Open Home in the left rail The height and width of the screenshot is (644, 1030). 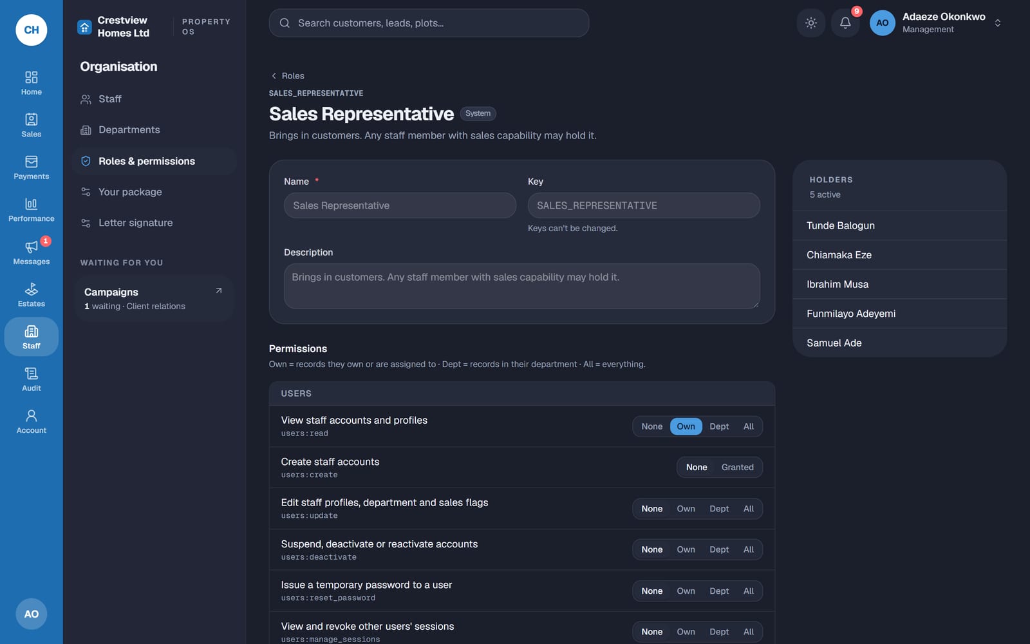(31, 84)
